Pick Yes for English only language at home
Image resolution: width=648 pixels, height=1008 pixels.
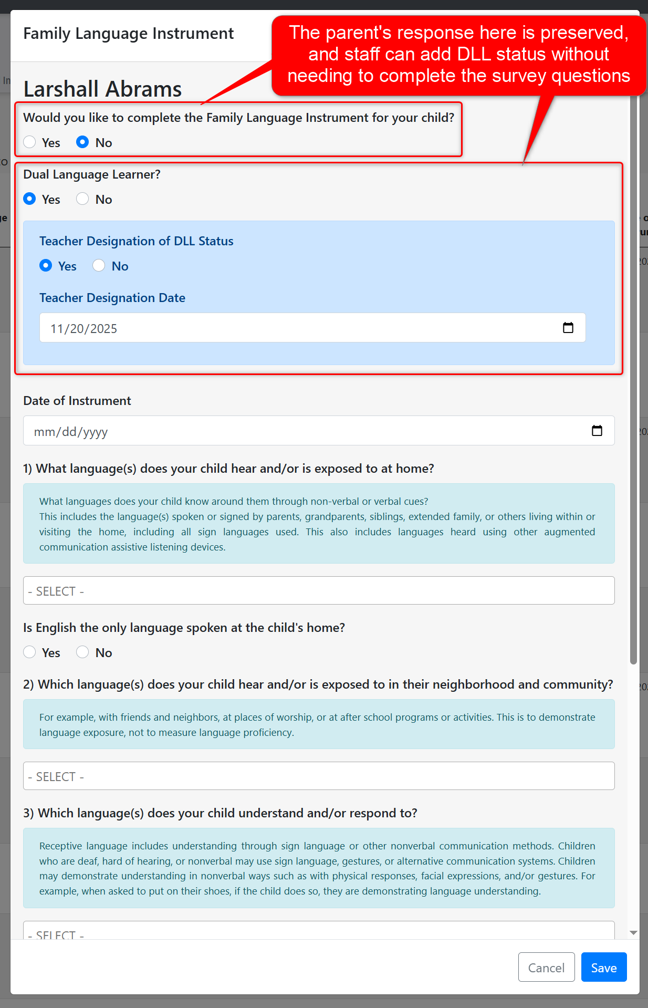coord(29,652)
